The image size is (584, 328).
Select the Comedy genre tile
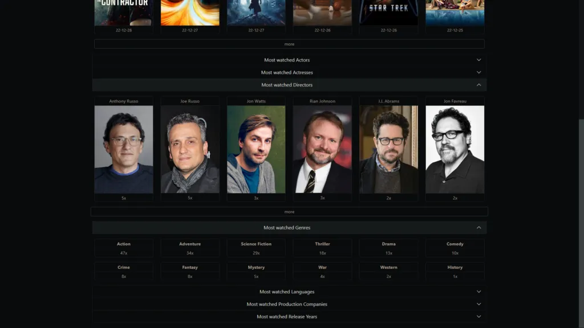[x=455, y=248]
